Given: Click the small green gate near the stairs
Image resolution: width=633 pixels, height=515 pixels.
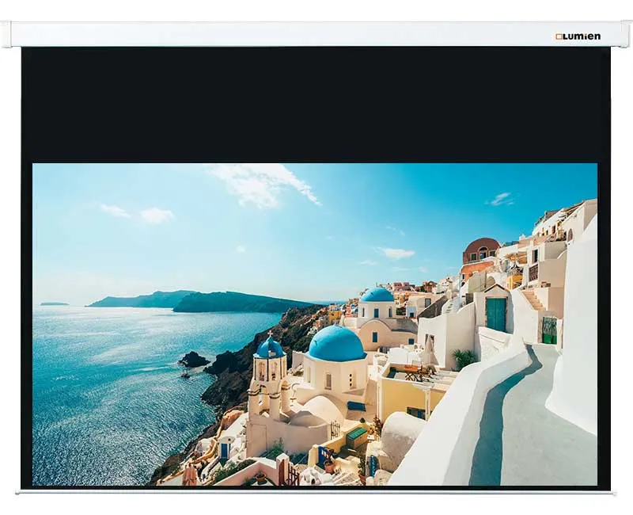Looking at the screenshot, I should [549, 330].
